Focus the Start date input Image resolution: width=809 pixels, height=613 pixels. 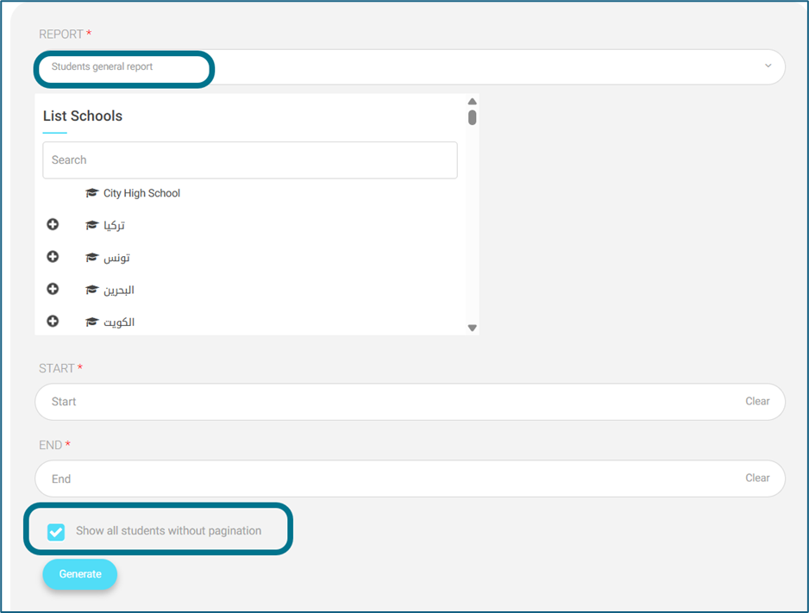(x=388, y=402)
